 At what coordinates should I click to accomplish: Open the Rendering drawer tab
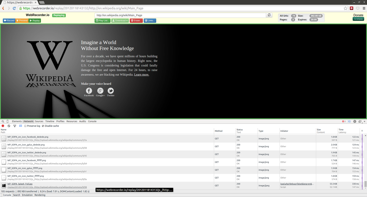click(x=40, y=195)
